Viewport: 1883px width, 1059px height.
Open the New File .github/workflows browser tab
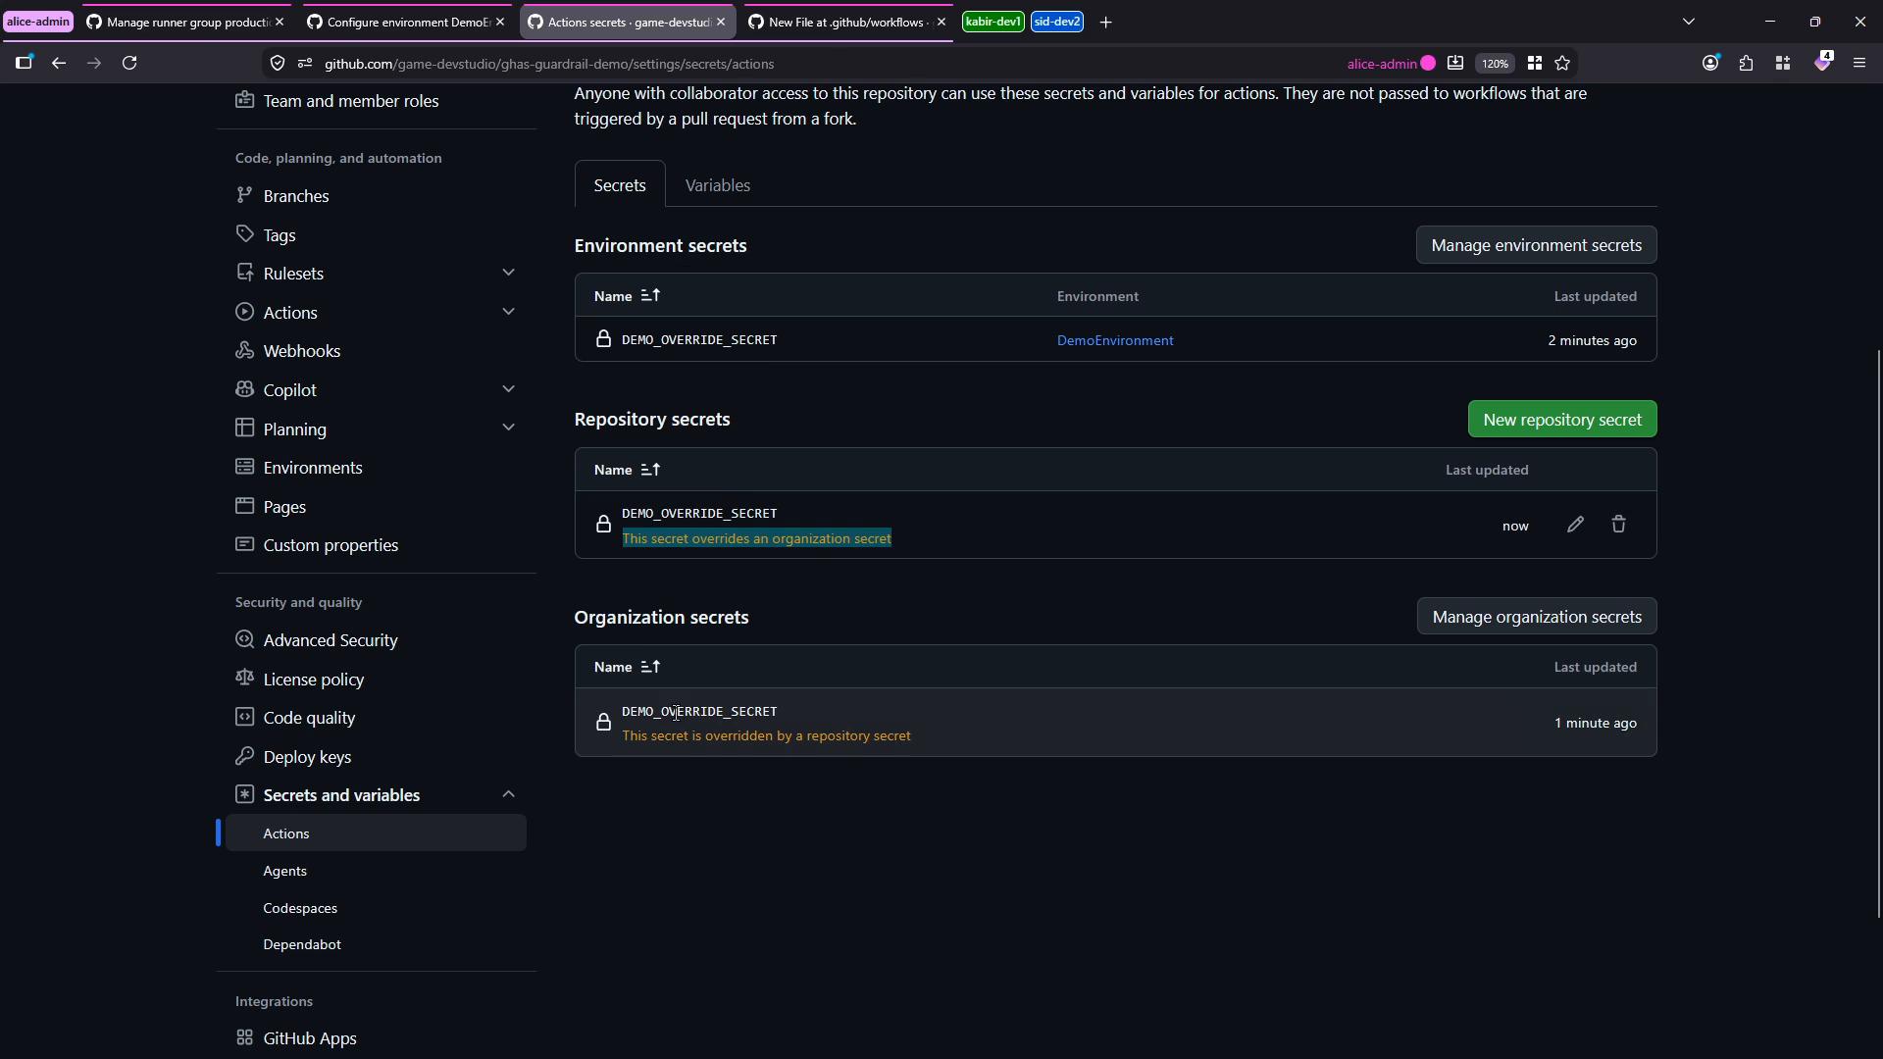pos(846,22)
